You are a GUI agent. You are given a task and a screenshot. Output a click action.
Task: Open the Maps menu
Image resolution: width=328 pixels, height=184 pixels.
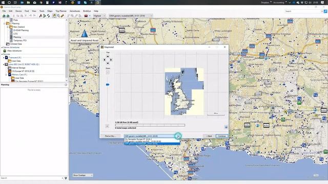(50, 11)
